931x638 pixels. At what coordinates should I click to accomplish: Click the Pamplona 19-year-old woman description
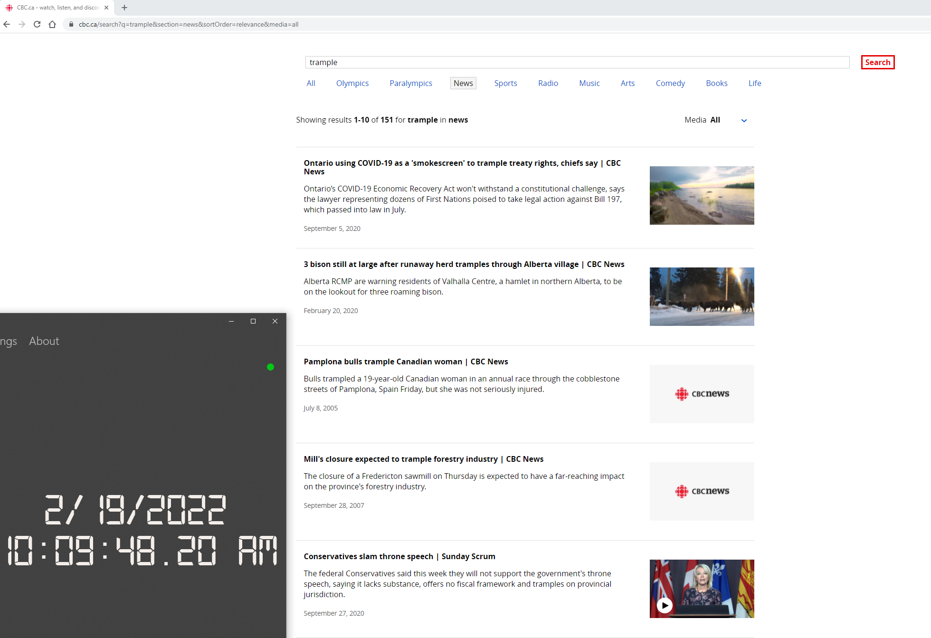[x=462, y=384]
